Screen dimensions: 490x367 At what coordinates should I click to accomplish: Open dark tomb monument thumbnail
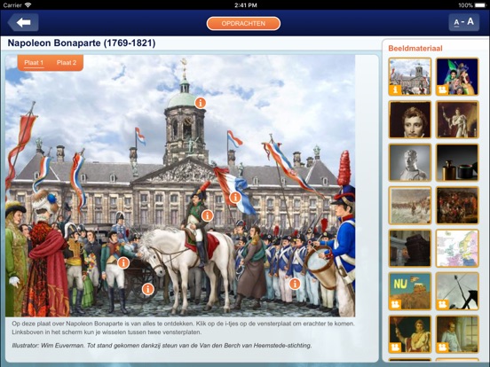coord(410,248)
